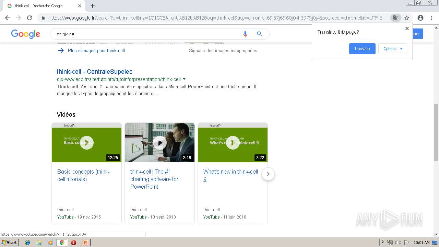
Task: Open the translation Options dropdown
Action: 393,49
